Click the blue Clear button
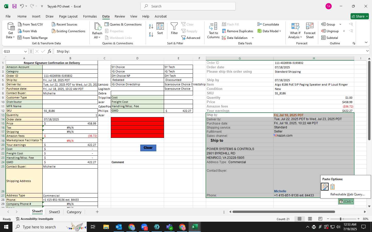 148,148
